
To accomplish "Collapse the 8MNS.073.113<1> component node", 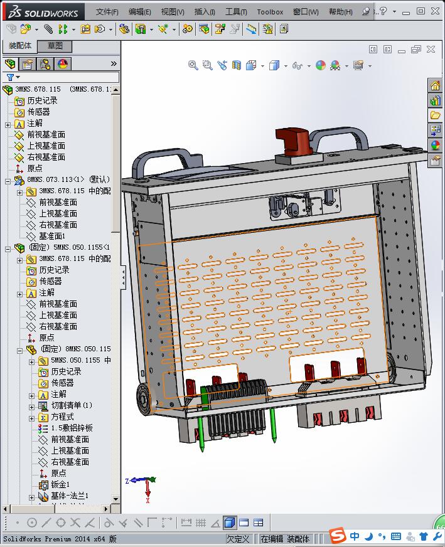I will pos(8,181).
